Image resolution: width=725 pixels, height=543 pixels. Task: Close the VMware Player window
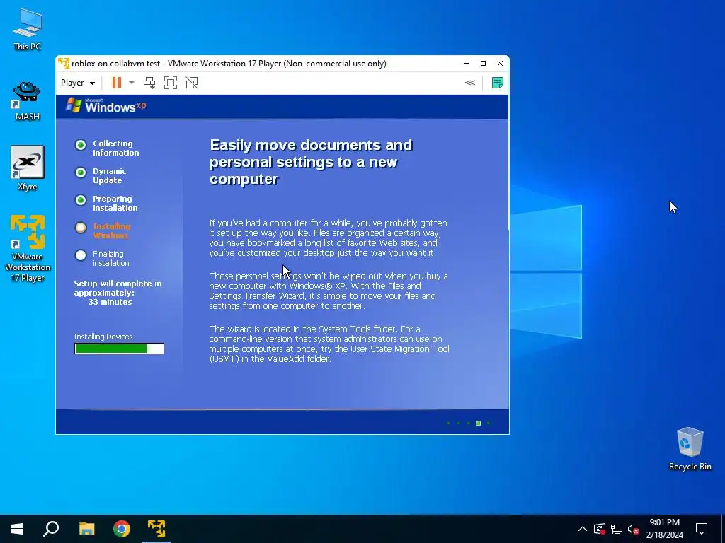(x=500, y=63)
